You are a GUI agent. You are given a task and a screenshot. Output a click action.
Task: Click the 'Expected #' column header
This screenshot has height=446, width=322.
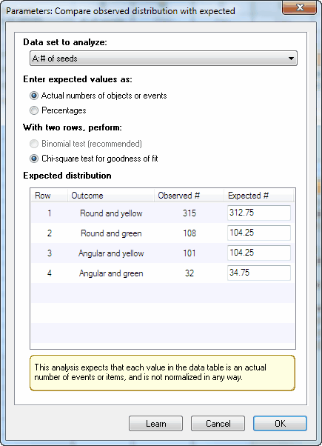[x=258, y=196]
